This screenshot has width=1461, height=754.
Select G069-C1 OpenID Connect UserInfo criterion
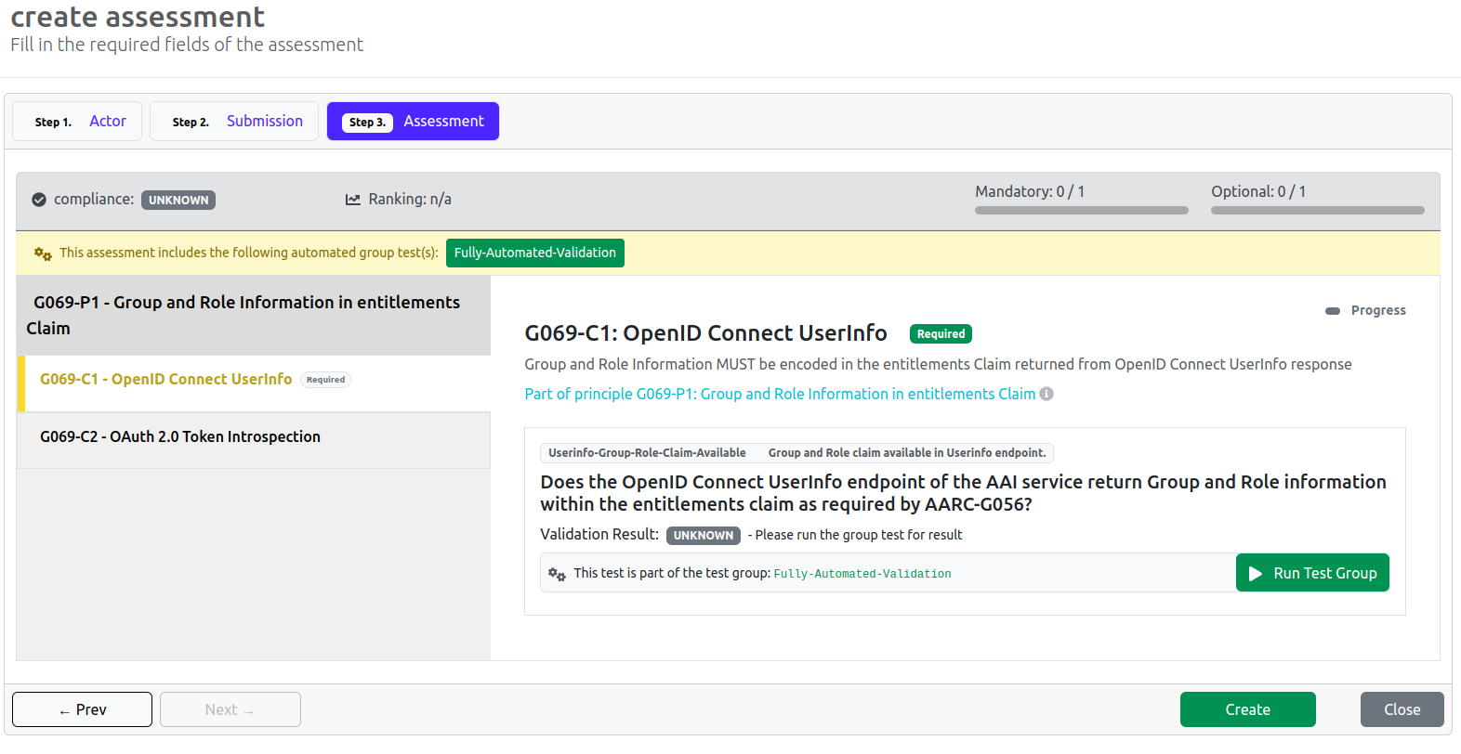click(254, 383)
